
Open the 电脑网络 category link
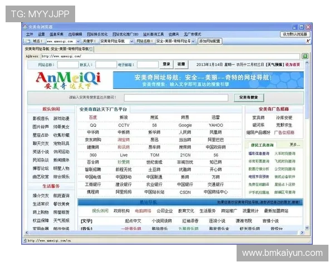[143, 211]
